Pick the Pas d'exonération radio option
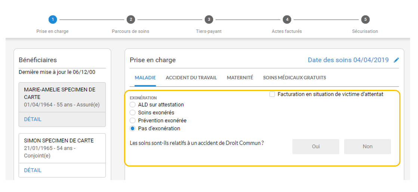The height and width of the screenshot is (192, 418). [132, 128]
